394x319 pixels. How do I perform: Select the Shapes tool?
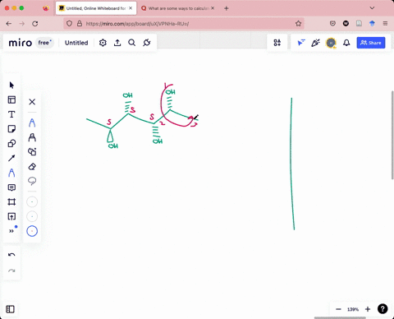(11, 143)
